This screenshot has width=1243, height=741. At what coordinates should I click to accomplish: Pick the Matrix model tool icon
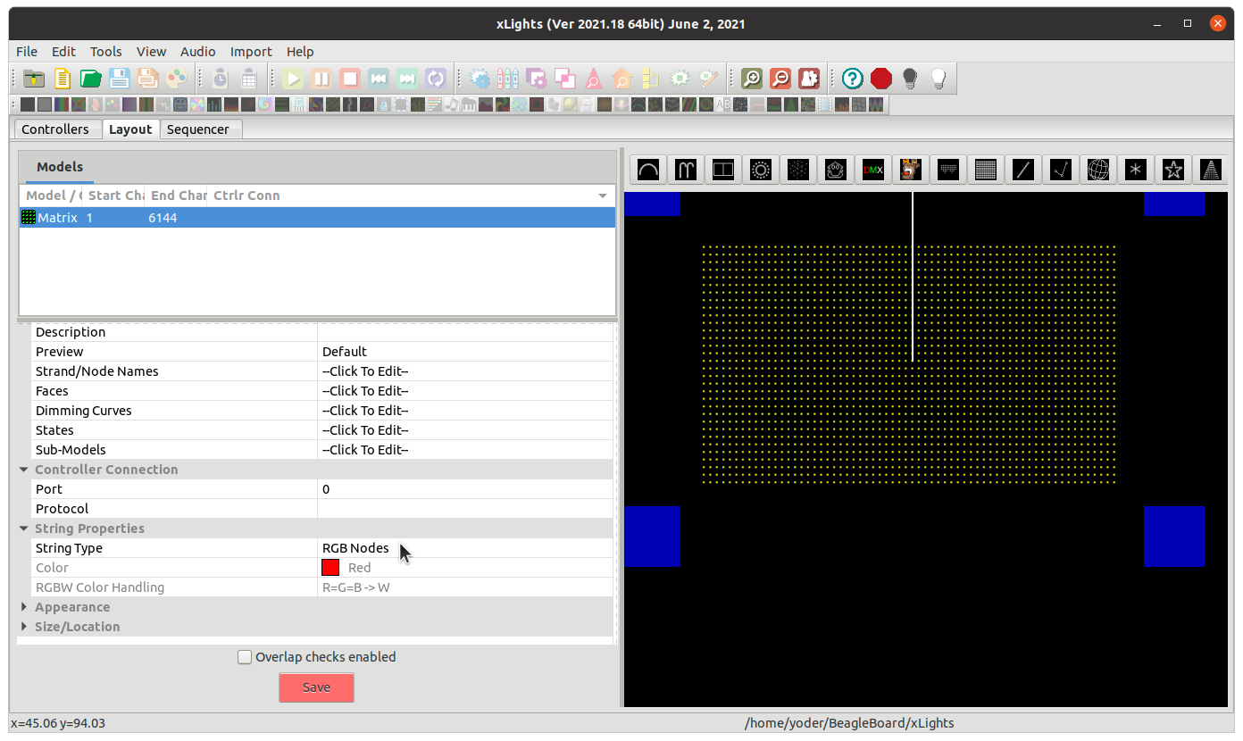click(x=986, y=170)
